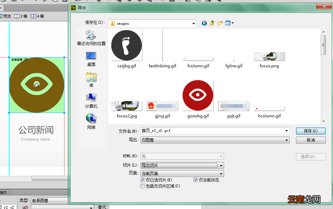Open the 保存在 images folder dropdown
333x209 pixels.
point(152,23)
